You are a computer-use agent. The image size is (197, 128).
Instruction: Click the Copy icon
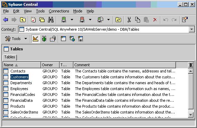pos(138,20)
